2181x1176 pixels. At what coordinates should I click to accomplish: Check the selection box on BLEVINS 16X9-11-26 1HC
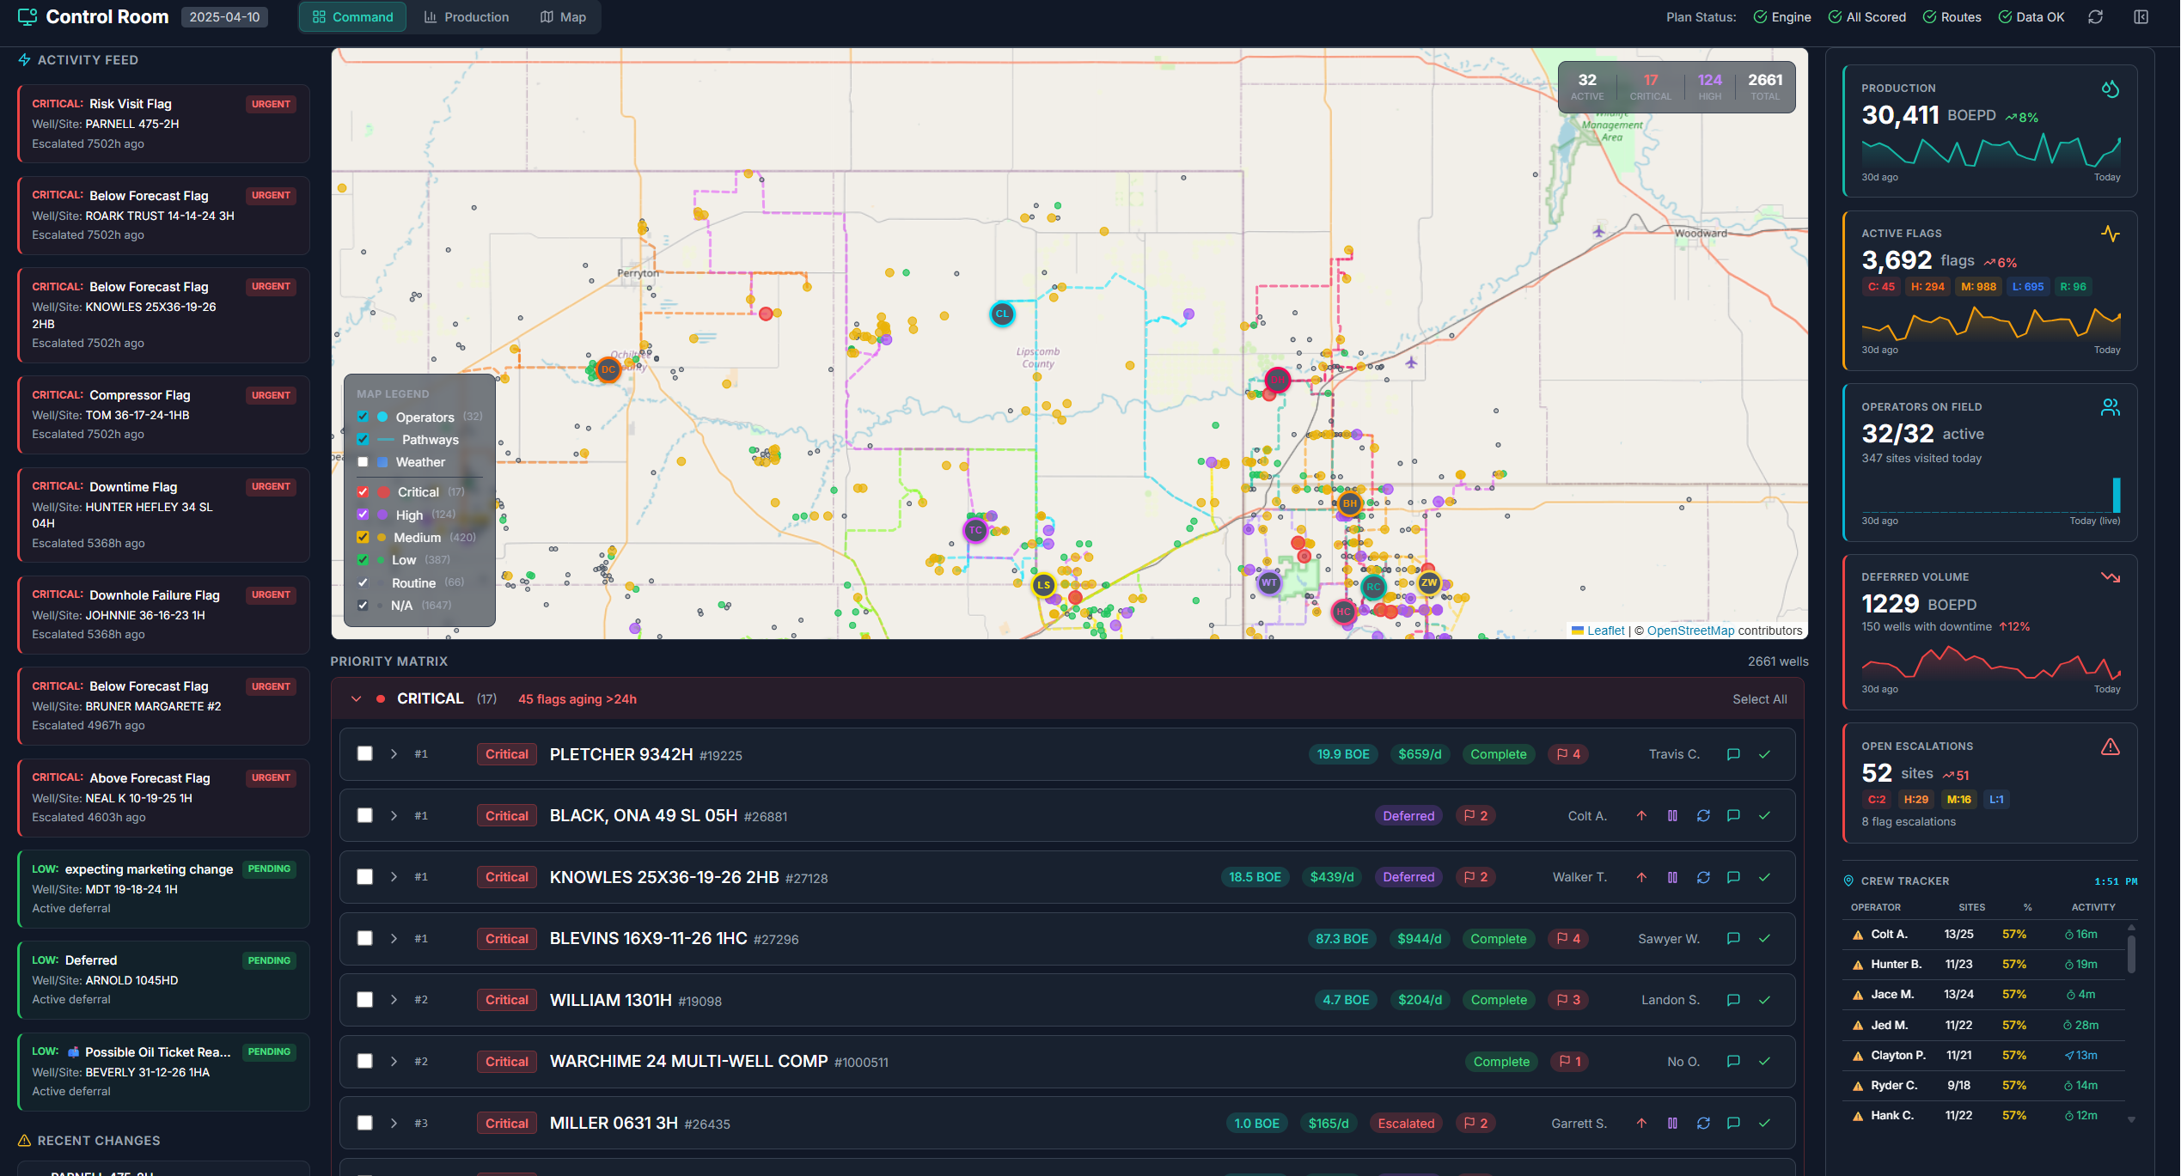(x=364, y=938)
